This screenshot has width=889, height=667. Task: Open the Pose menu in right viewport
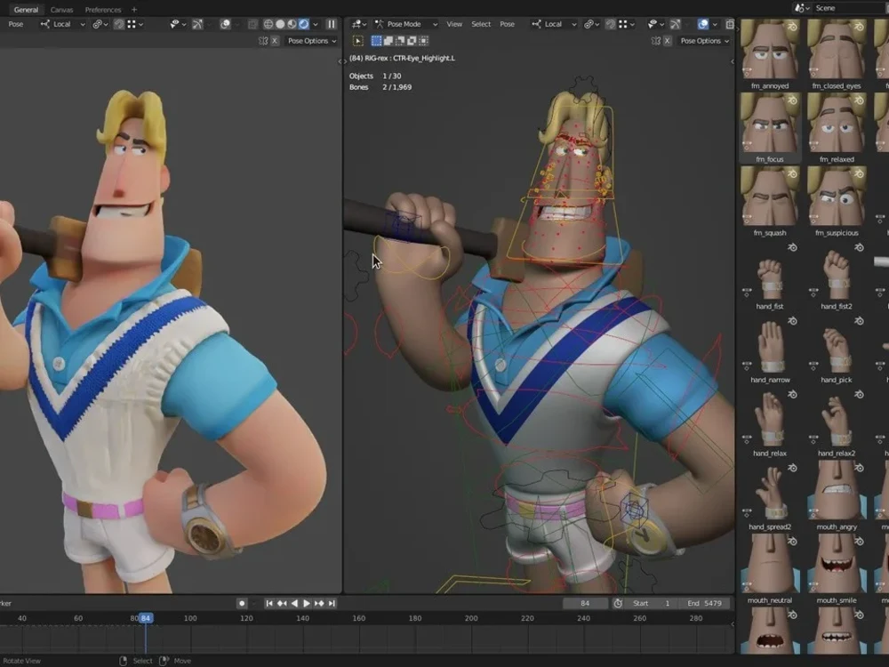pos(507,24)
